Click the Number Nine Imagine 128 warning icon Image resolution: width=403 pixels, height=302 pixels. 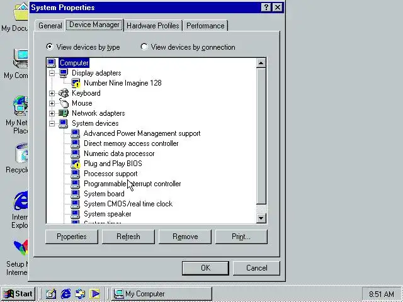76,83
